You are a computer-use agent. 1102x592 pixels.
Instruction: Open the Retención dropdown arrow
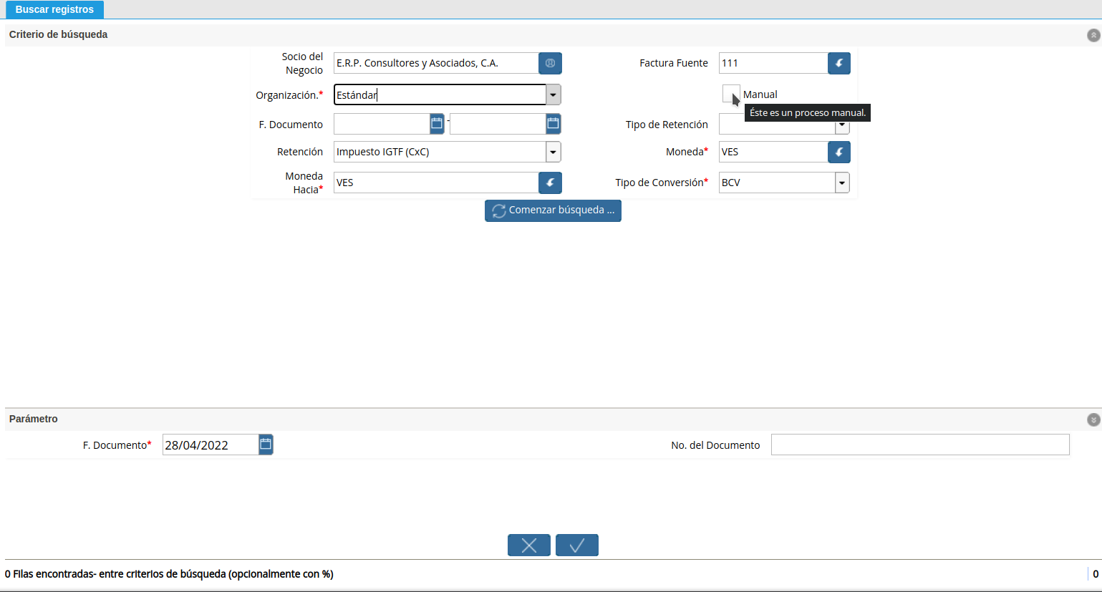click(554, 152)
